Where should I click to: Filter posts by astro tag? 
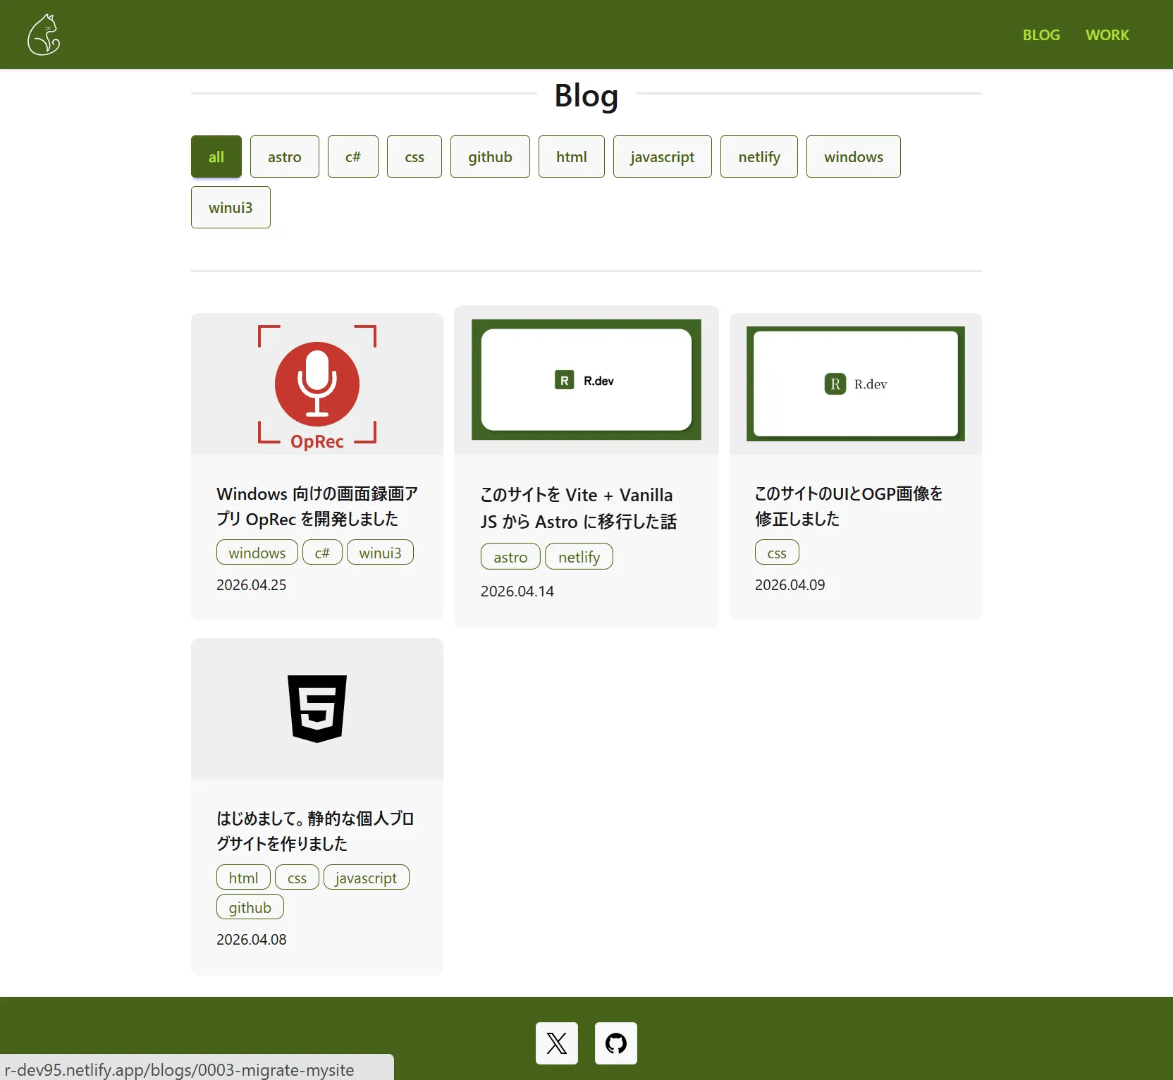pos(285,157)
